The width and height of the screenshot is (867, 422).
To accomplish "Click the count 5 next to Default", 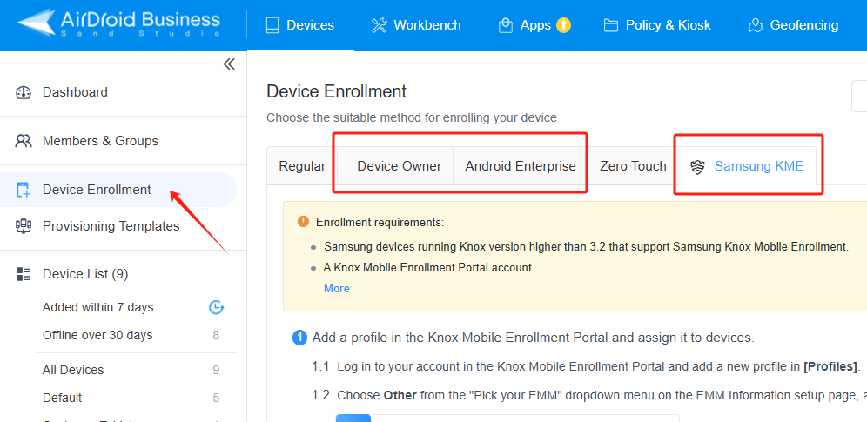I will click(x=216, y=398).
